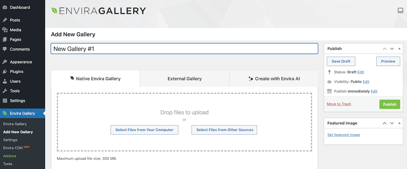Open Envira CDN submenu item
The width and height of the screenshot is (407, 169).
point(13,148)
